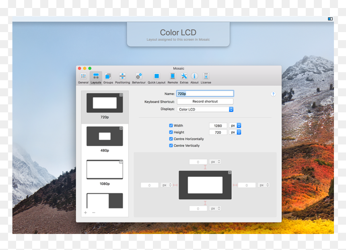The image size is (346, 250).
Task: Show the Remote pane
Action: click(x=173, y=78)
